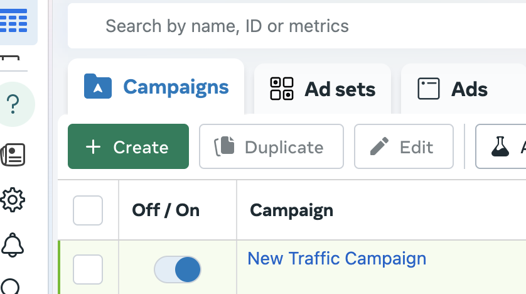Open the New Traffic Campaign link

[336, 258]
